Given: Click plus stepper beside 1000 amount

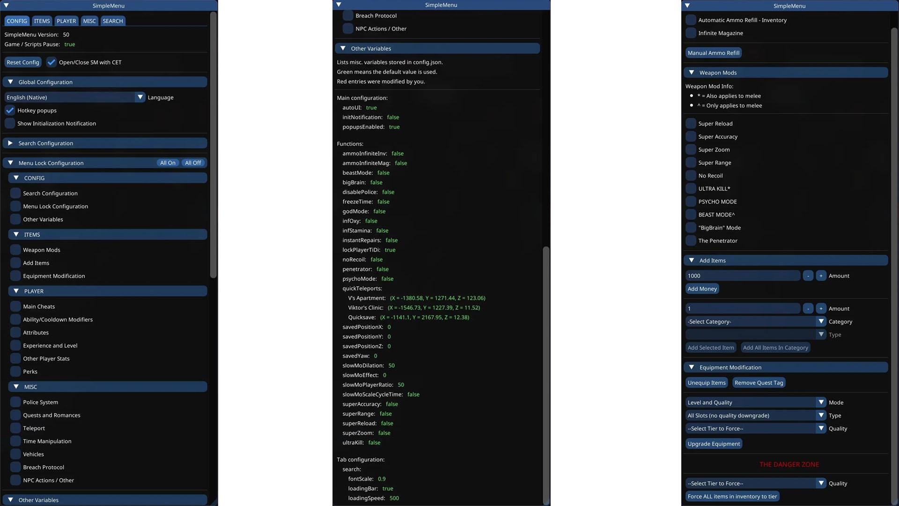Looking at the screenshot, I should point(821,276).
